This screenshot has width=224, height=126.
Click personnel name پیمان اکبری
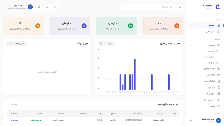tap(58, 120)
